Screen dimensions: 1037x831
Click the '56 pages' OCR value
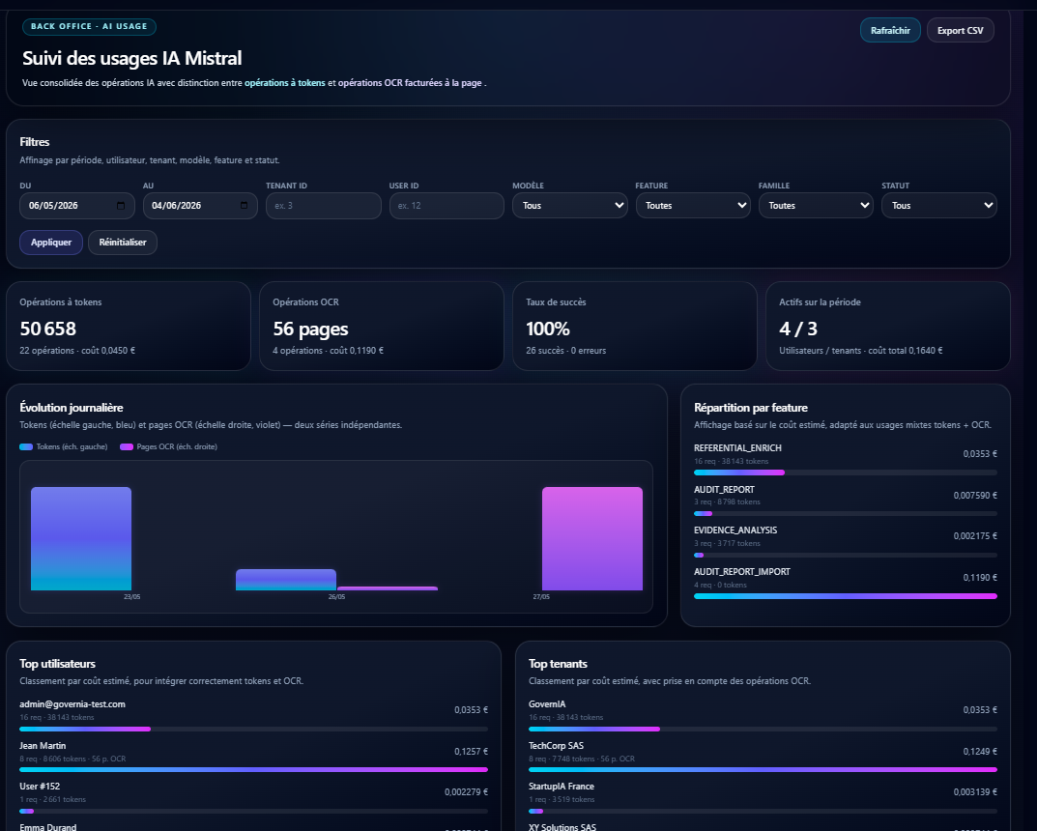click(x=310, y=329)
